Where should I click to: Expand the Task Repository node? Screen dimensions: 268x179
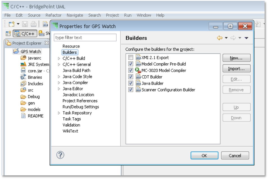click(x=59, y=113)
